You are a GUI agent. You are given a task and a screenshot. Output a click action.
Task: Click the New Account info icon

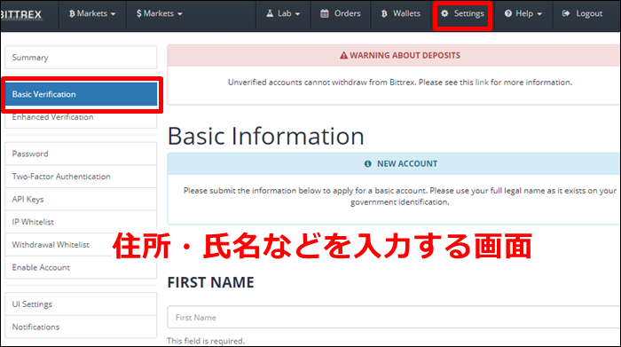[368, 163]
